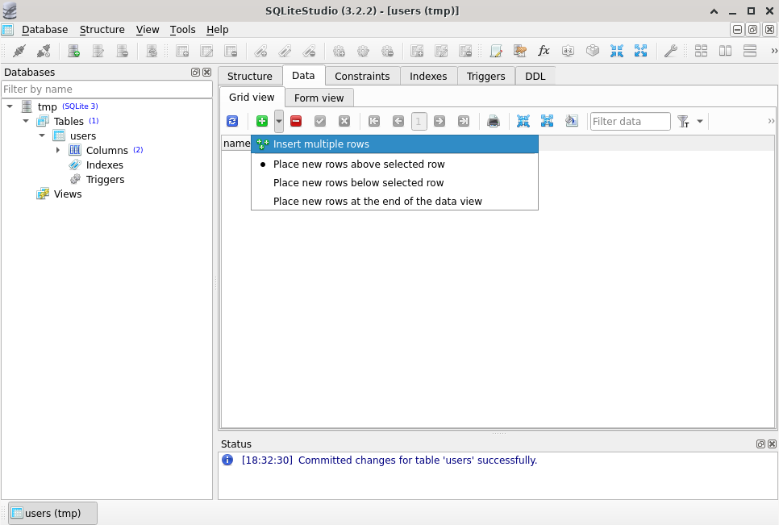
Task: Open configuration dialog with the wrench icon
Action: point(671,51)
